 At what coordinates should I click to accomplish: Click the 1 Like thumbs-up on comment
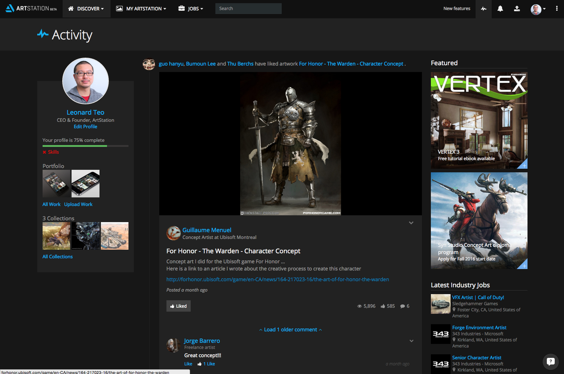(x=206, y=364)
